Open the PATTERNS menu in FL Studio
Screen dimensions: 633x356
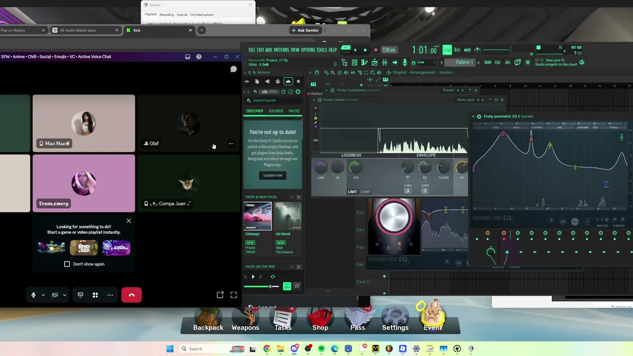[x=281, y=50]
